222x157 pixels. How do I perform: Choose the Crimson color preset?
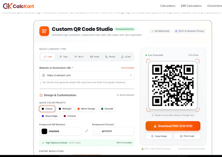[x=70, y=116]
